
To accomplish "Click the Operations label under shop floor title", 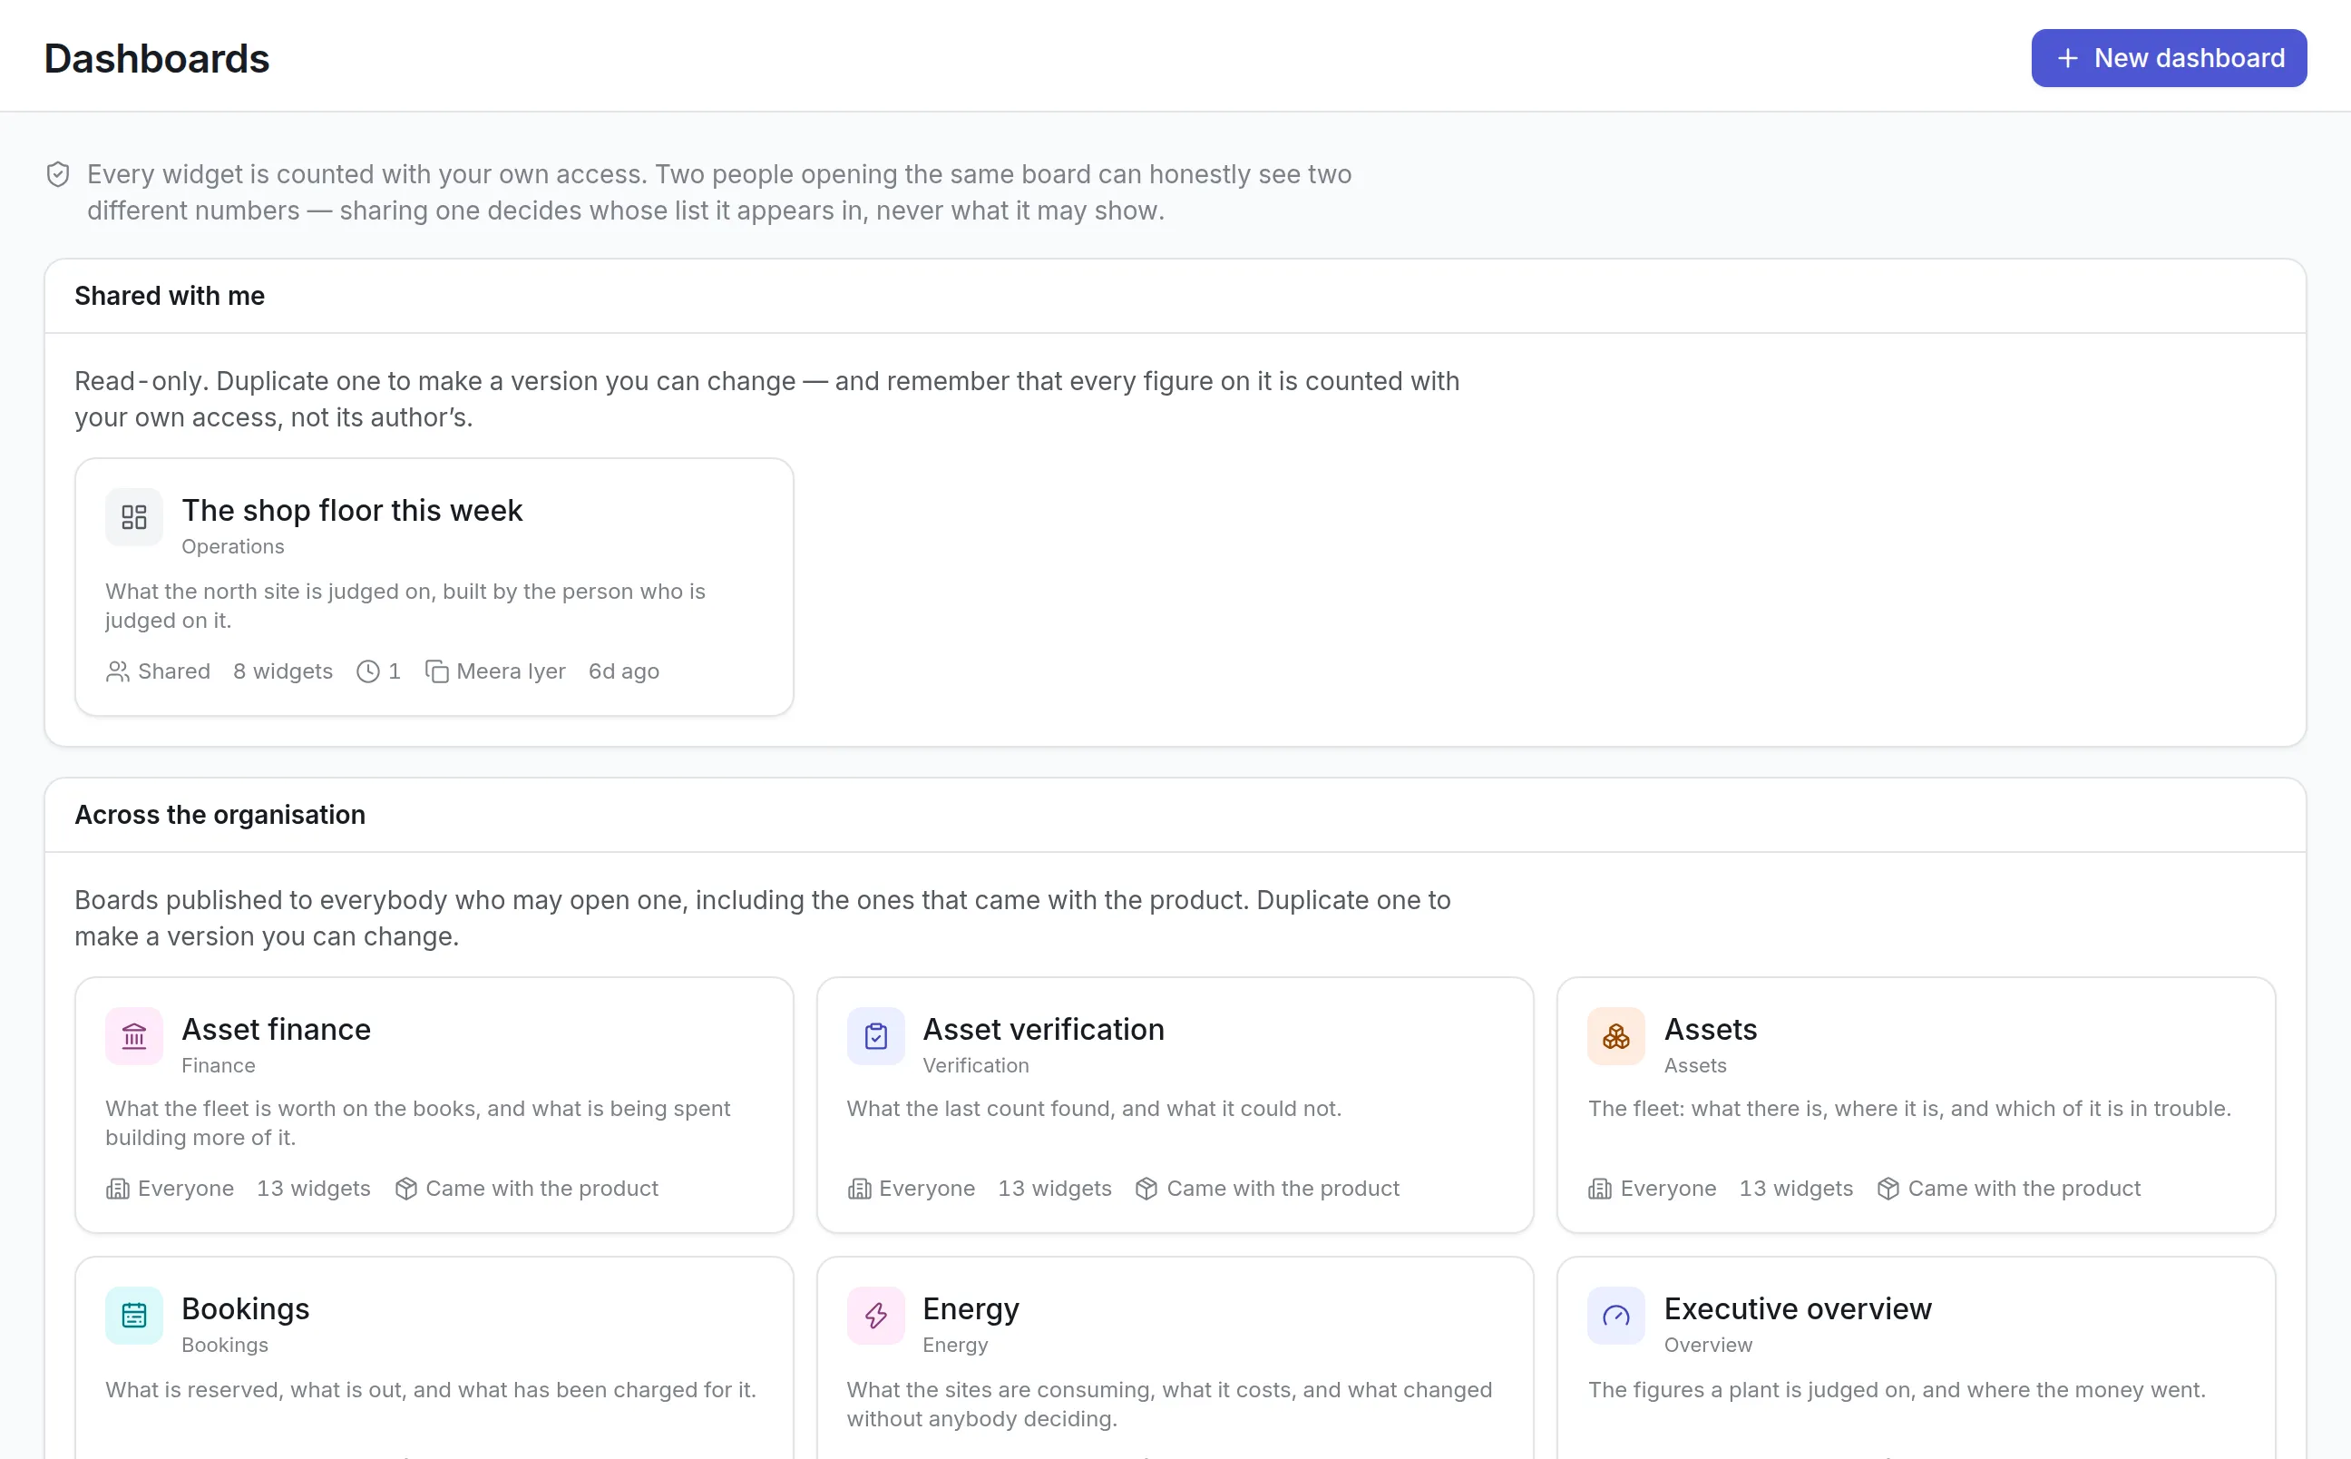I will pyautogui.click(x=232, y=546).
